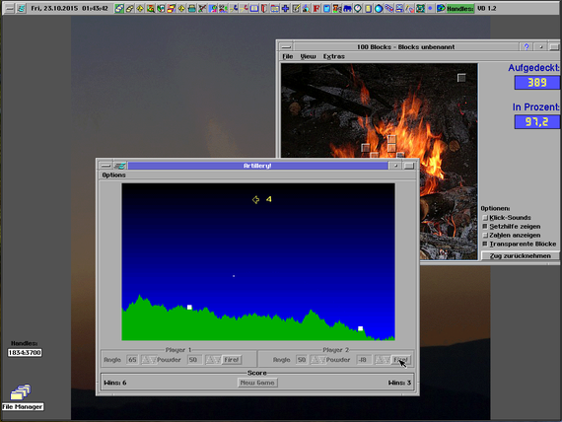Click the In Prozent value 97,2

pos(537,122)
